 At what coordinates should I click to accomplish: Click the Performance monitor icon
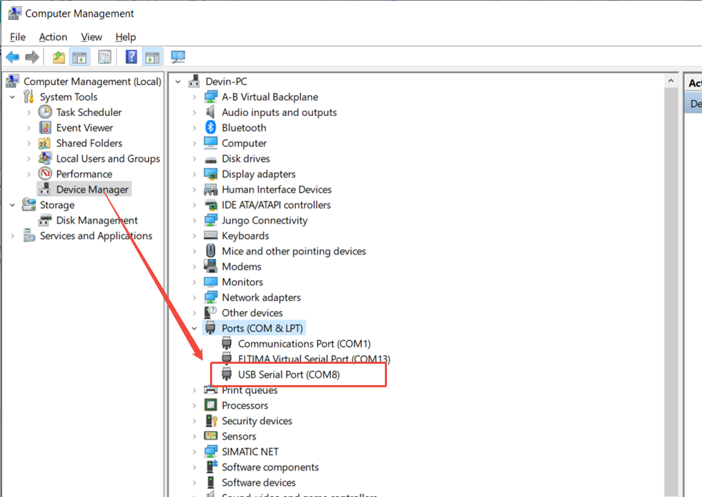point(45,174)
